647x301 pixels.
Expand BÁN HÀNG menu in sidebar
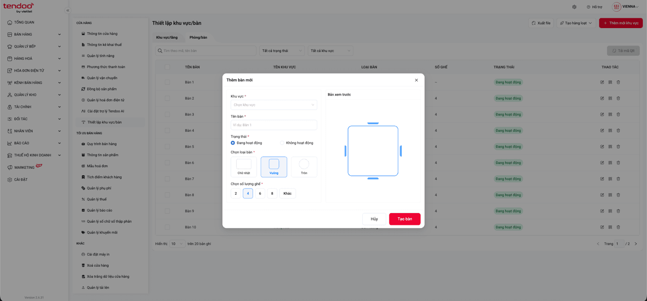tap(34, 34)
